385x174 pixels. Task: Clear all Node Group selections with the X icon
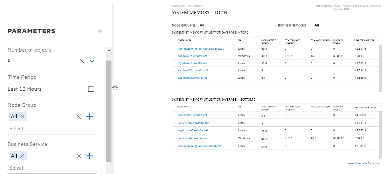78,116
